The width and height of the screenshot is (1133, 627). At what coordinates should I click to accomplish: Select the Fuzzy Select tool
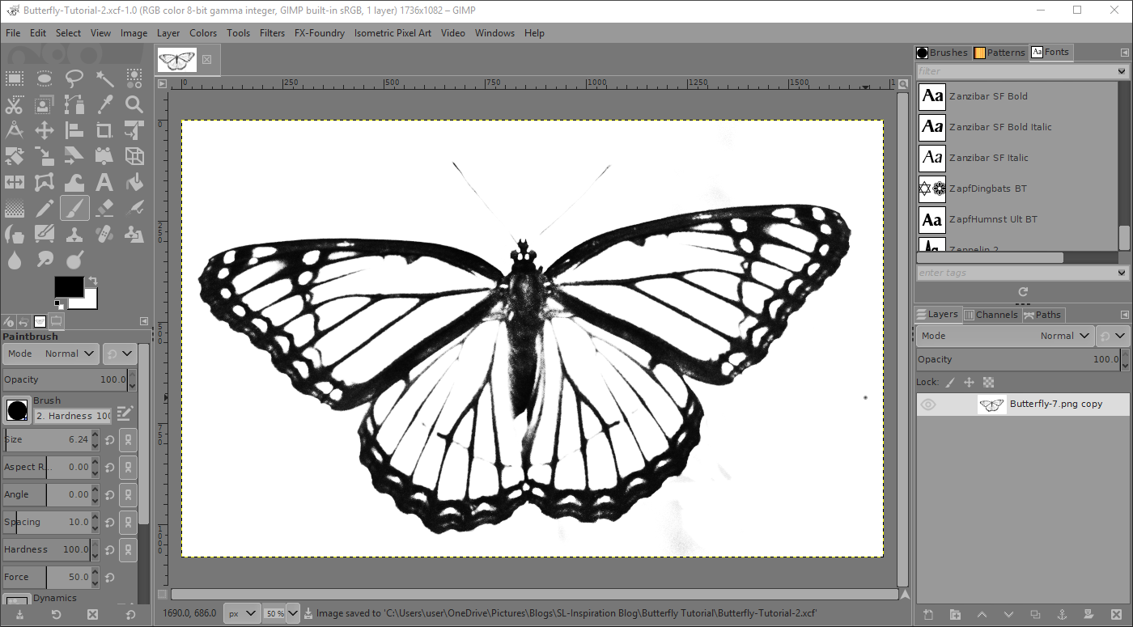click(104, 78)
